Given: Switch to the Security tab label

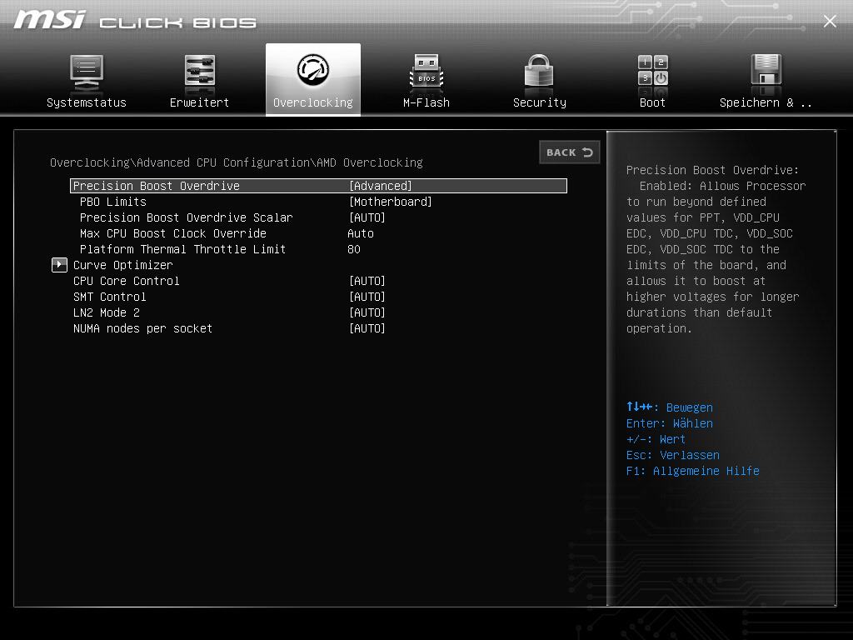Looking at the screenshot, I should 539,102.
